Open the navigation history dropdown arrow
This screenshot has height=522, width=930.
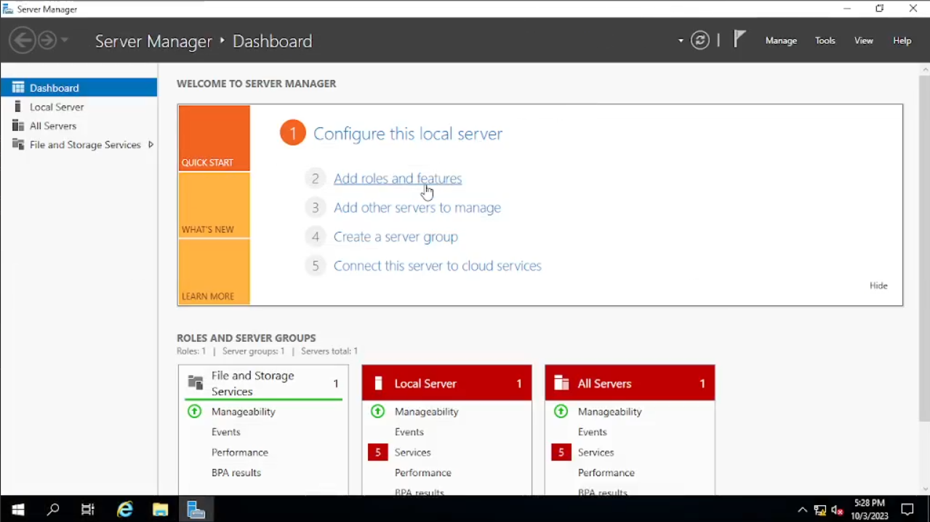pos(65,40)
